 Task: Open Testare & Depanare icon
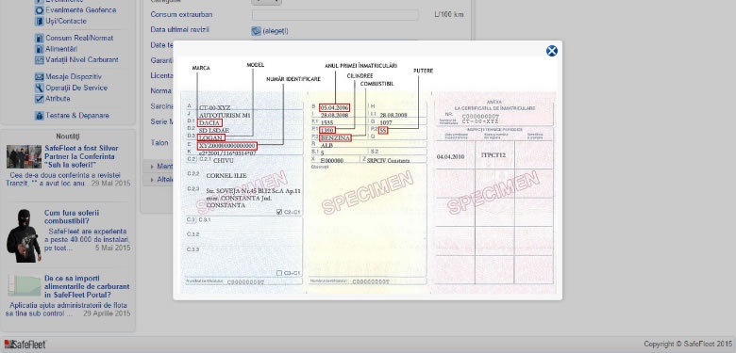coord(40,116)
